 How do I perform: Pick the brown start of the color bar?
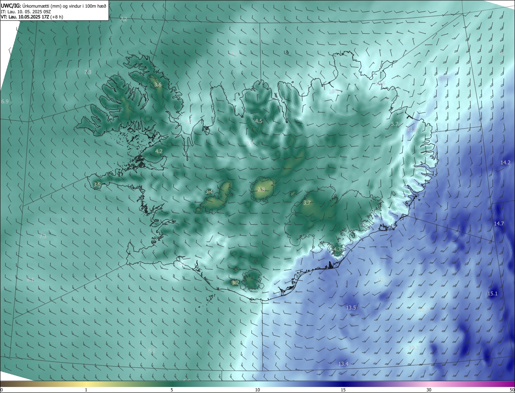(x=4, y=384)
